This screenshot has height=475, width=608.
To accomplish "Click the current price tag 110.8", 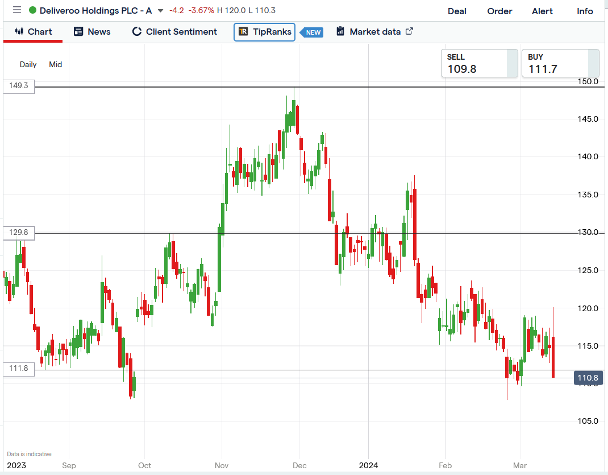I will tap(588, 378).
